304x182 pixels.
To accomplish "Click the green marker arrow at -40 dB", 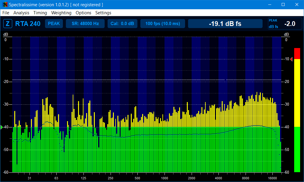I will [x=2, y=127].
